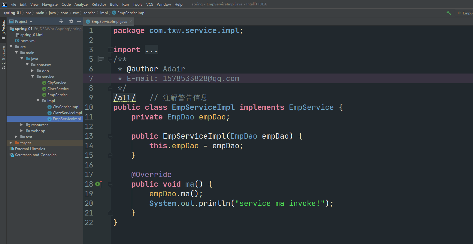Screen dimensions: 473x244
Task: Expand the target folder
Action: [x=11, y=143]
